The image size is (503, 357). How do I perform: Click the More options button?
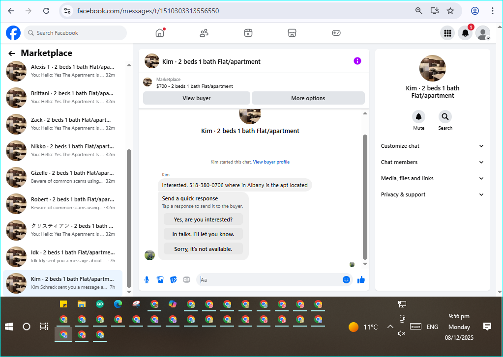click(x=308, y=98)
